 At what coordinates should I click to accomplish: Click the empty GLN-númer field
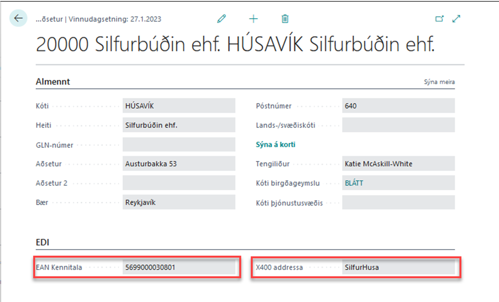(179, 144)
